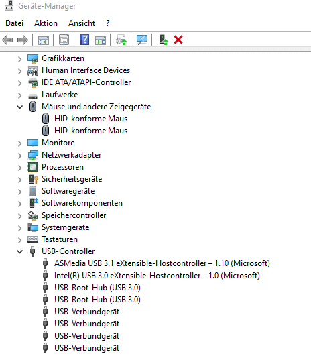
Task: Select the Softwaregeräte label
Action: 68,191
